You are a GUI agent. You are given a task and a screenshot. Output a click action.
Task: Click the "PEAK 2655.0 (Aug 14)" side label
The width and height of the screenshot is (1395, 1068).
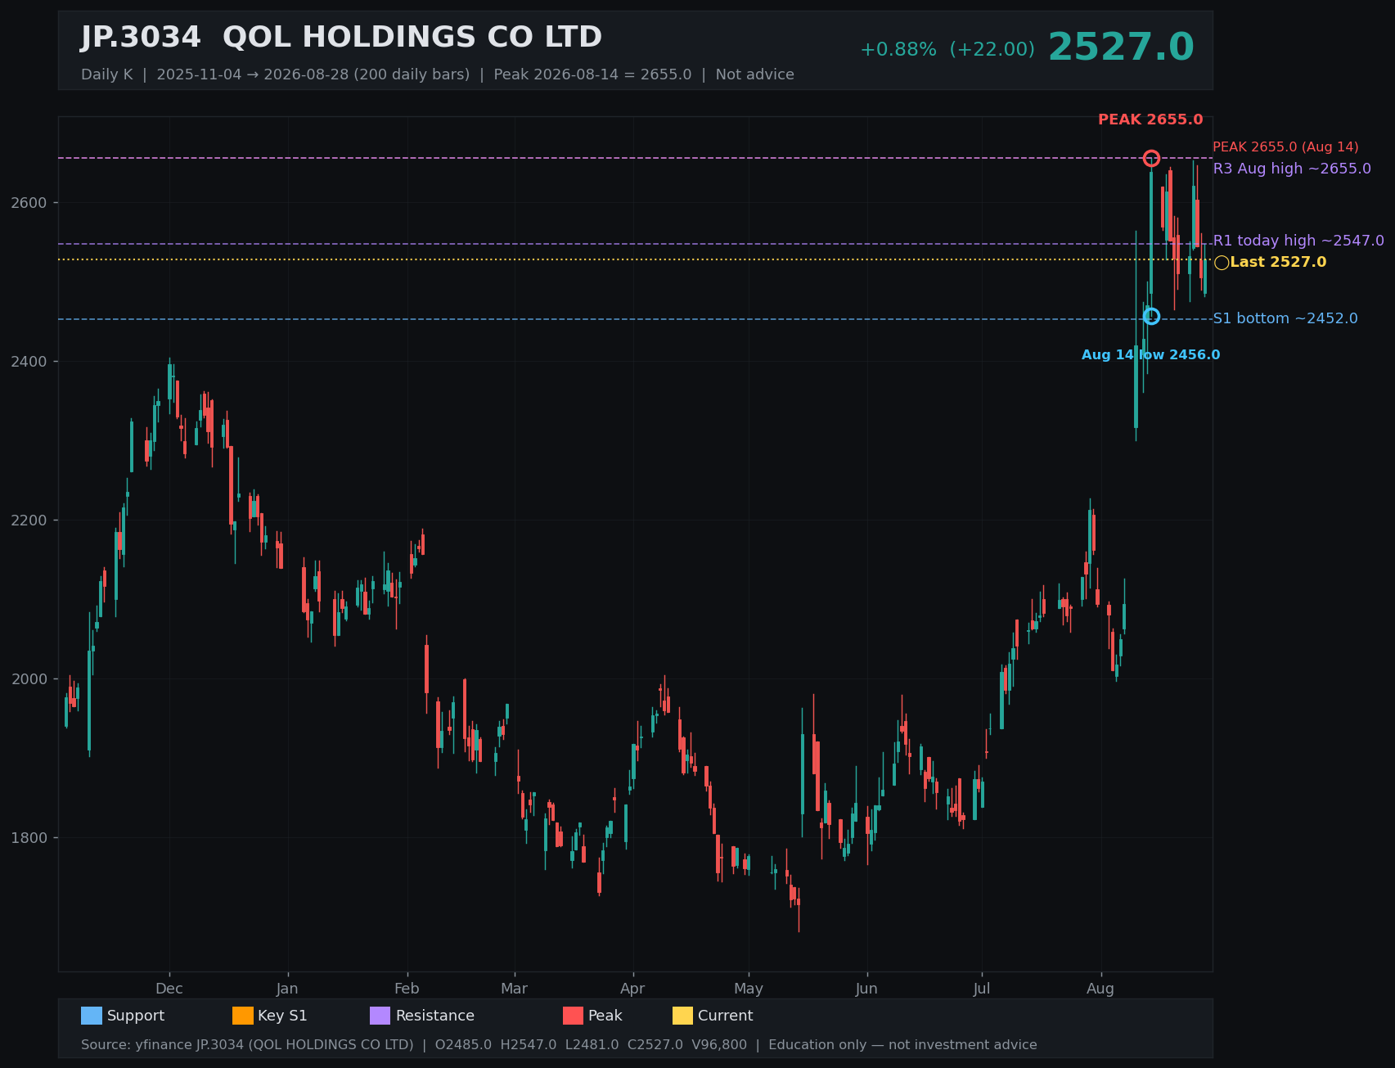click(x=1285, y=147)
